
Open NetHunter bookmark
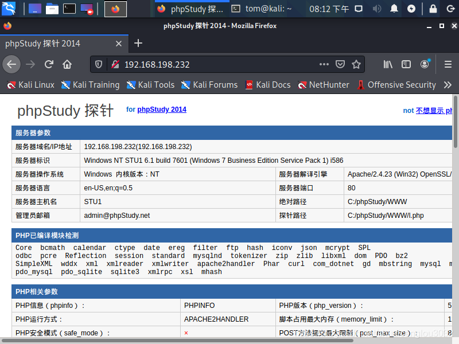[324, 85]
